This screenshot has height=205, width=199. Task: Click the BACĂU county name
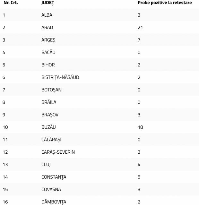click(48, 52)
